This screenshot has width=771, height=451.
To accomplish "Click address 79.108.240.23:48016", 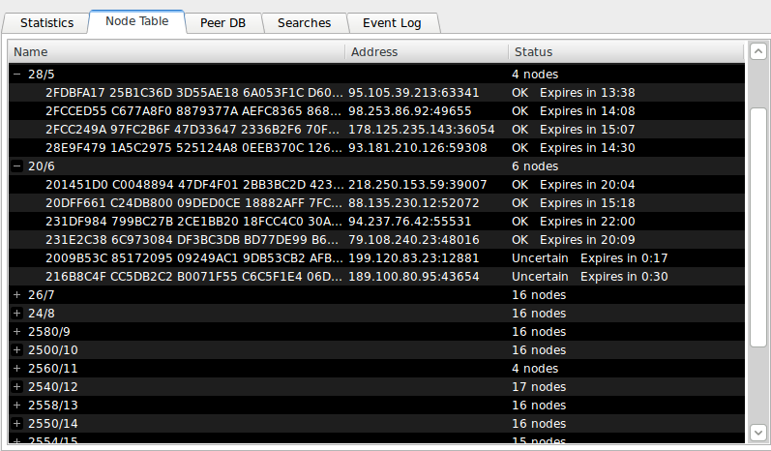I will pyautogui.click(x=413, y=240).
